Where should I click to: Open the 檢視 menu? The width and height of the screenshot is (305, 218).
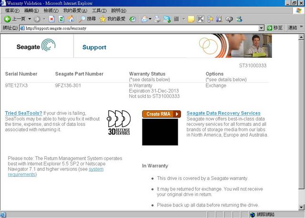(x=51, y=10)
